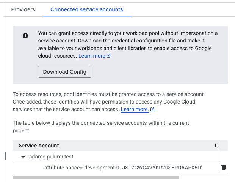Open Learn more link in info banner
This screenshot has height=182, width=235.
(x=92, y=56)
